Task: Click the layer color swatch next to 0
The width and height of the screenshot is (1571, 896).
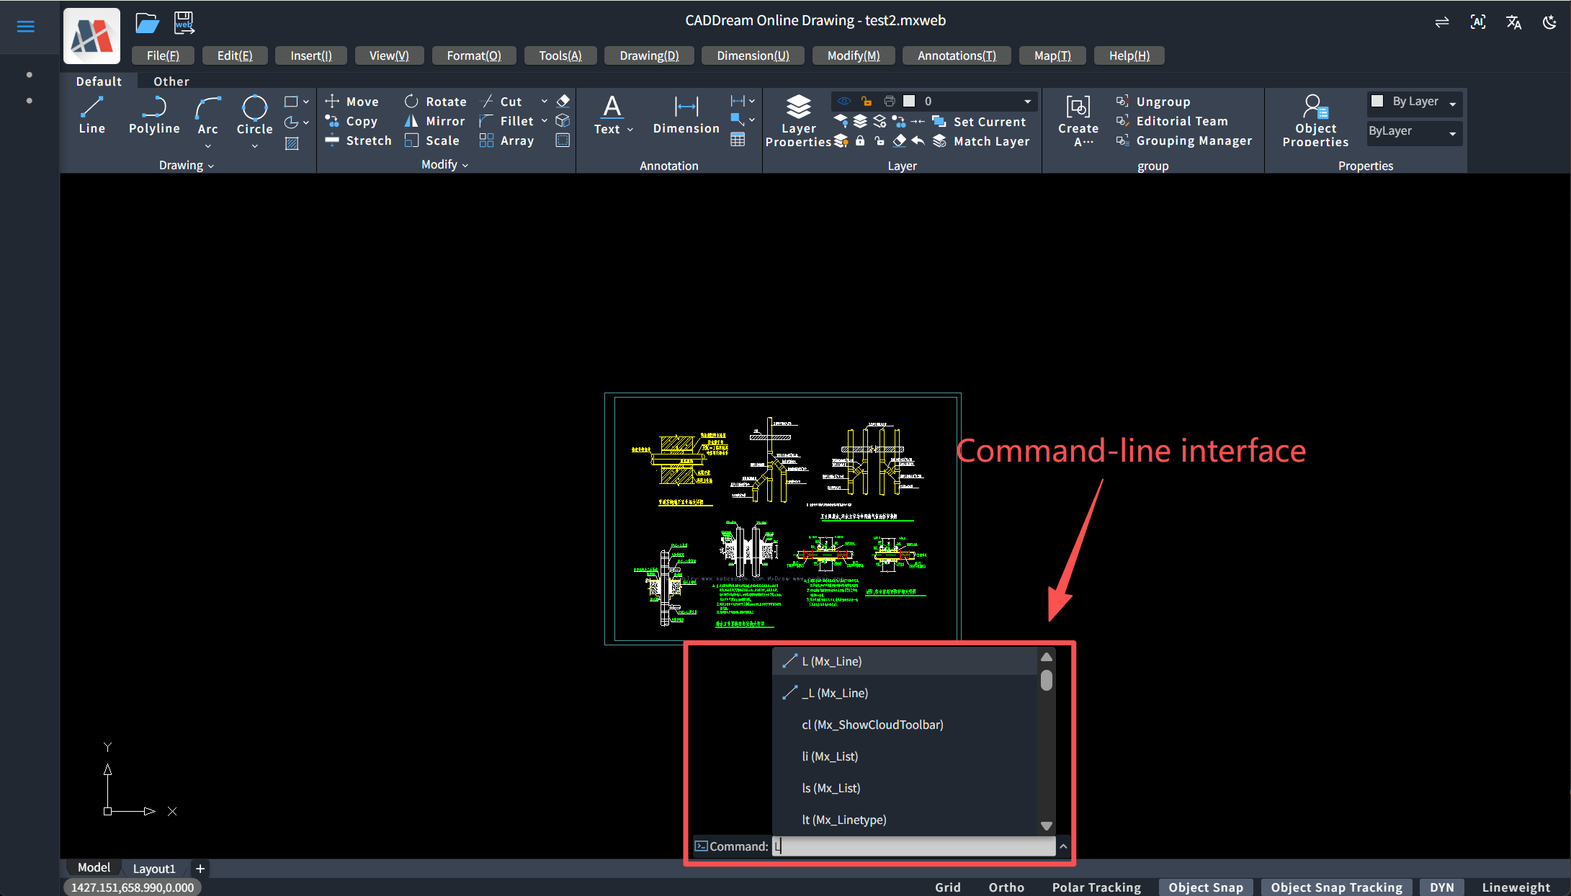Action: coord(909,101)
